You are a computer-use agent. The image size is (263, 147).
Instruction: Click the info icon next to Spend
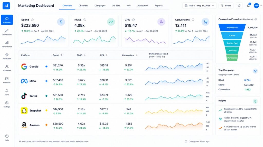pyautogui.click(x=32, y=20)
